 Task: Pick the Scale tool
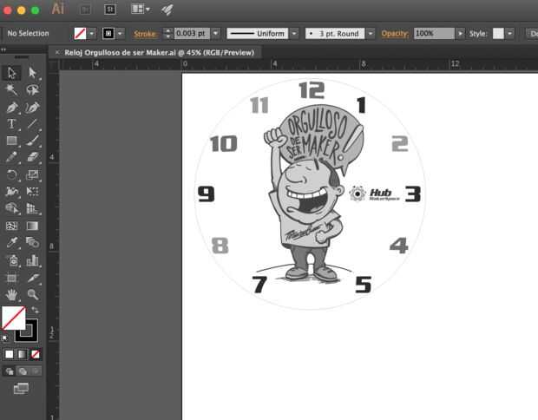click(x=33, y=174)
